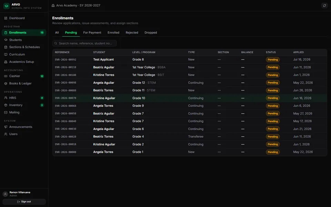The width and height of the screenshot is (331, 207).
Task: Click the Curriculum book icon
Action: click(x=6, y=55)
